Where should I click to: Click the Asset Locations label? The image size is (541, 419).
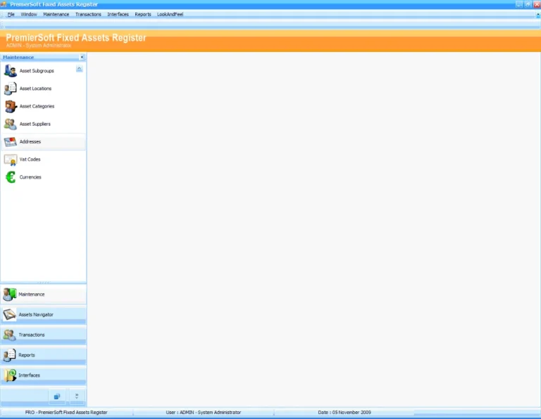tap(35, 89)
